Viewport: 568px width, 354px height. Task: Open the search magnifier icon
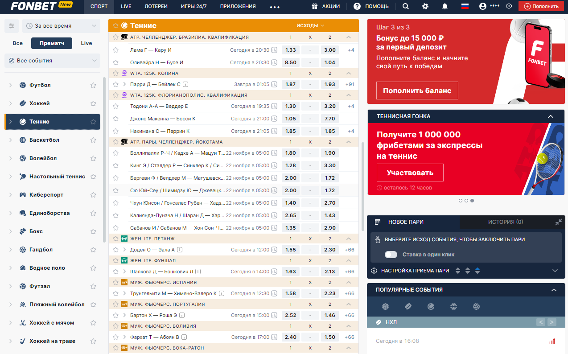click(405, 6)
